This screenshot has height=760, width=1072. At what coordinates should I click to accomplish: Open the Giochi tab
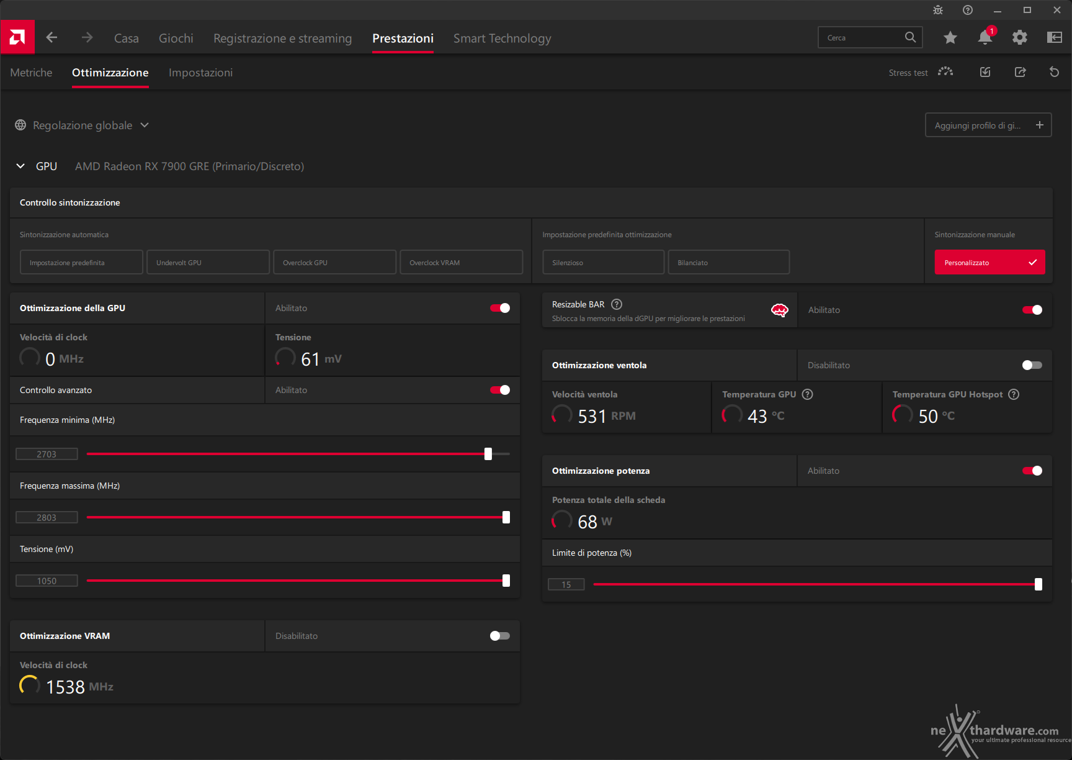[x=176, y=38]
